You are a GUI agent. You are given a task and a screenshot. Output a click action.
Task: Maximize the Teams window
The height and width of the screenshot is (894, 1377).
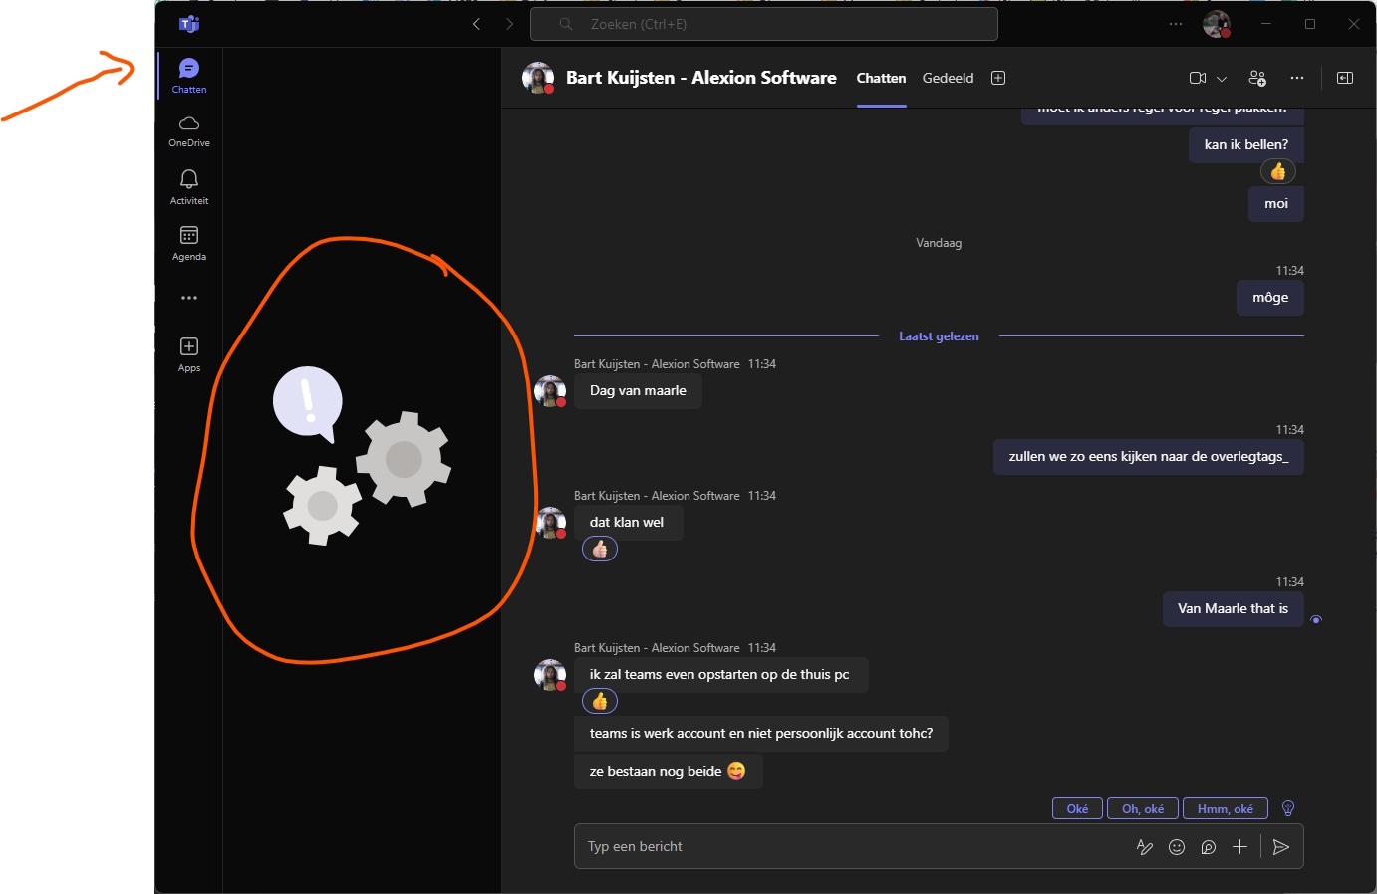(1310, 24)
